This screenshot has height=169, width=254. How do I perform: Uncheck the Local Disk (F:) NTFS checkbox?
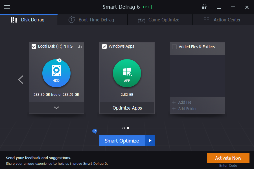34,46
